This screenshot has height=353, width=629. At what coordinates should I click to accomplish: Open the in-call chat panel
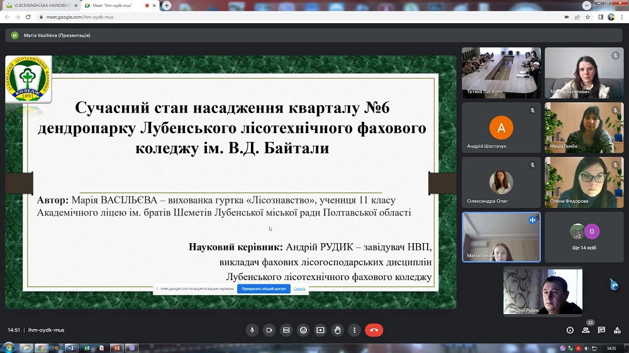coord(601,330)
